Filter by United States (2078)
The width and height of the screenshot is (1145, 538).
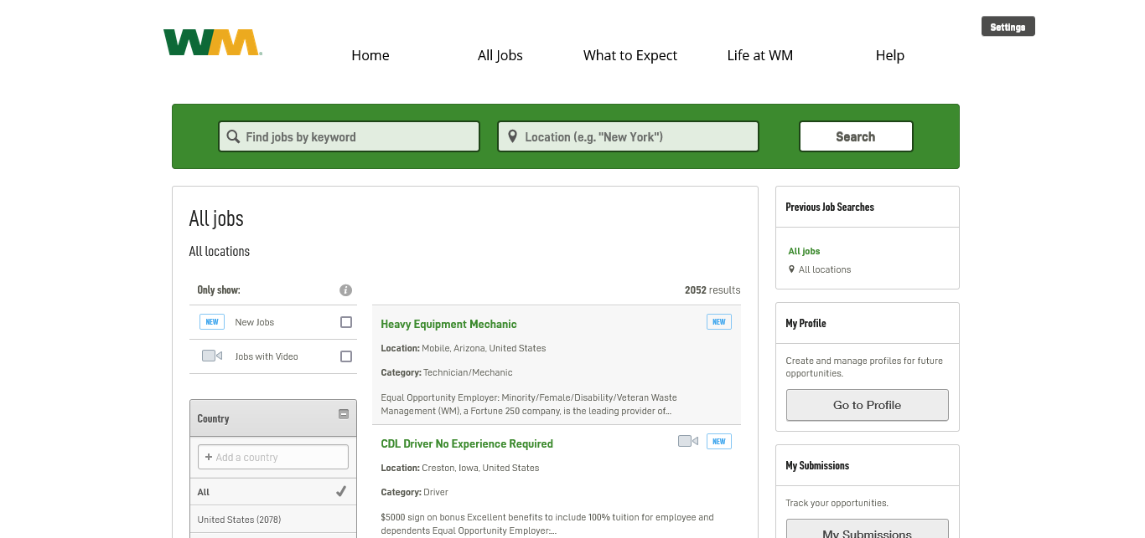(x=239, y=520)
